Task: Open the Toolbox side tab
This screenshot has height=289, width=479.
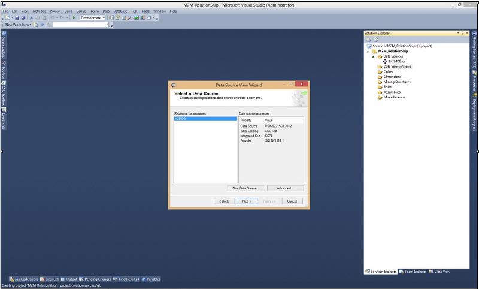Action: pyautogui.click(x=4, y=70)
